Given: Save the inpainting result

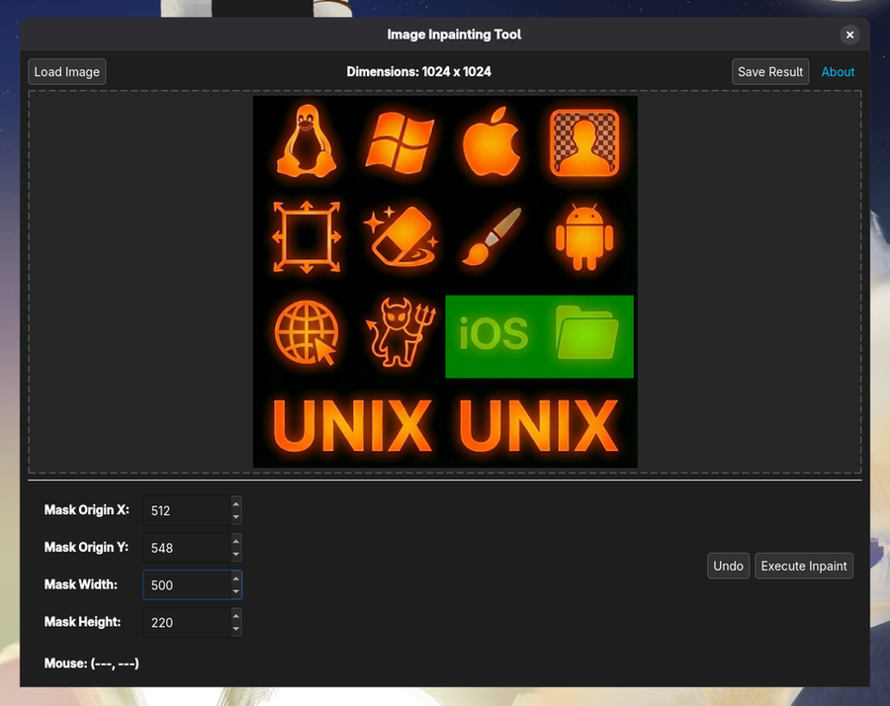Looking at the screenshot, I should pyautogui.click(x=769, y=71).
